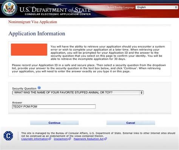The height and width of the screenshot is (150, 179).
Task: Click the Select Tooltip Language label
Action: coord(121,7)
